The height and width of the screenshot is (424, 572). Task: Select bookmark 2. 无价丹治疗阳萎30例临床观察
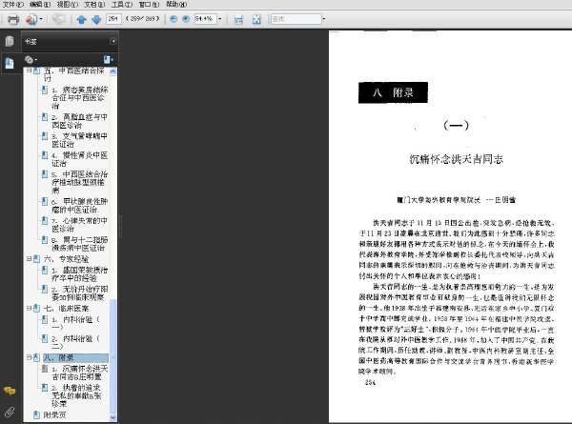(79, 293)
